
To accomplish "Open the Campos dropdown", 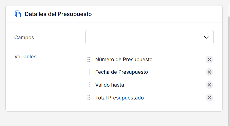I will click(x=149, y=37).
